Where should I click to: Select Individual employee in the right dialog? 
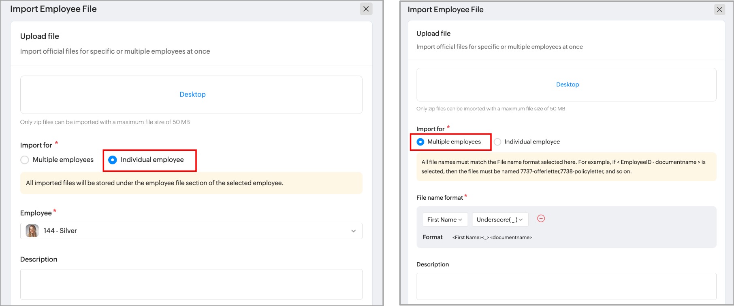[497, 142]
